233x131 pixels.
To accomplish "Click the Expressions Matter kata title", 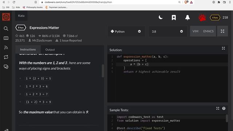I will click(44, 28).
